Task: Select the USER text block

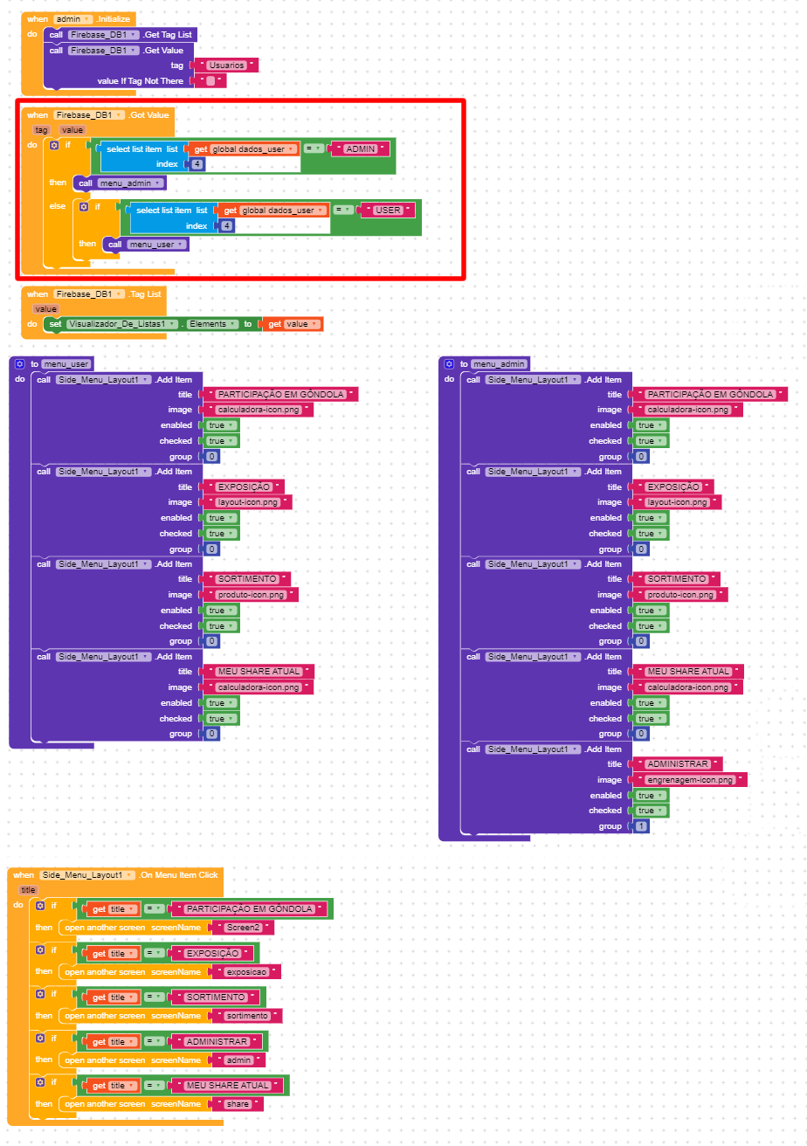Action: coord(389,211)
